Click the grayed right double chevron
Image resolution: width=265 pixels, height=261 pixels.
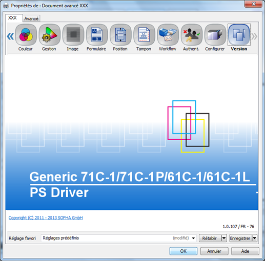254,36
